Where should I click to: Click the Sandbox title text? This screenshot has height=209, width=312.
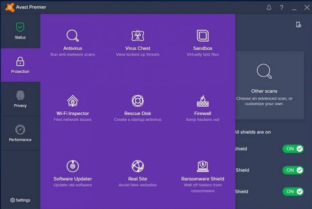(203, 48)
